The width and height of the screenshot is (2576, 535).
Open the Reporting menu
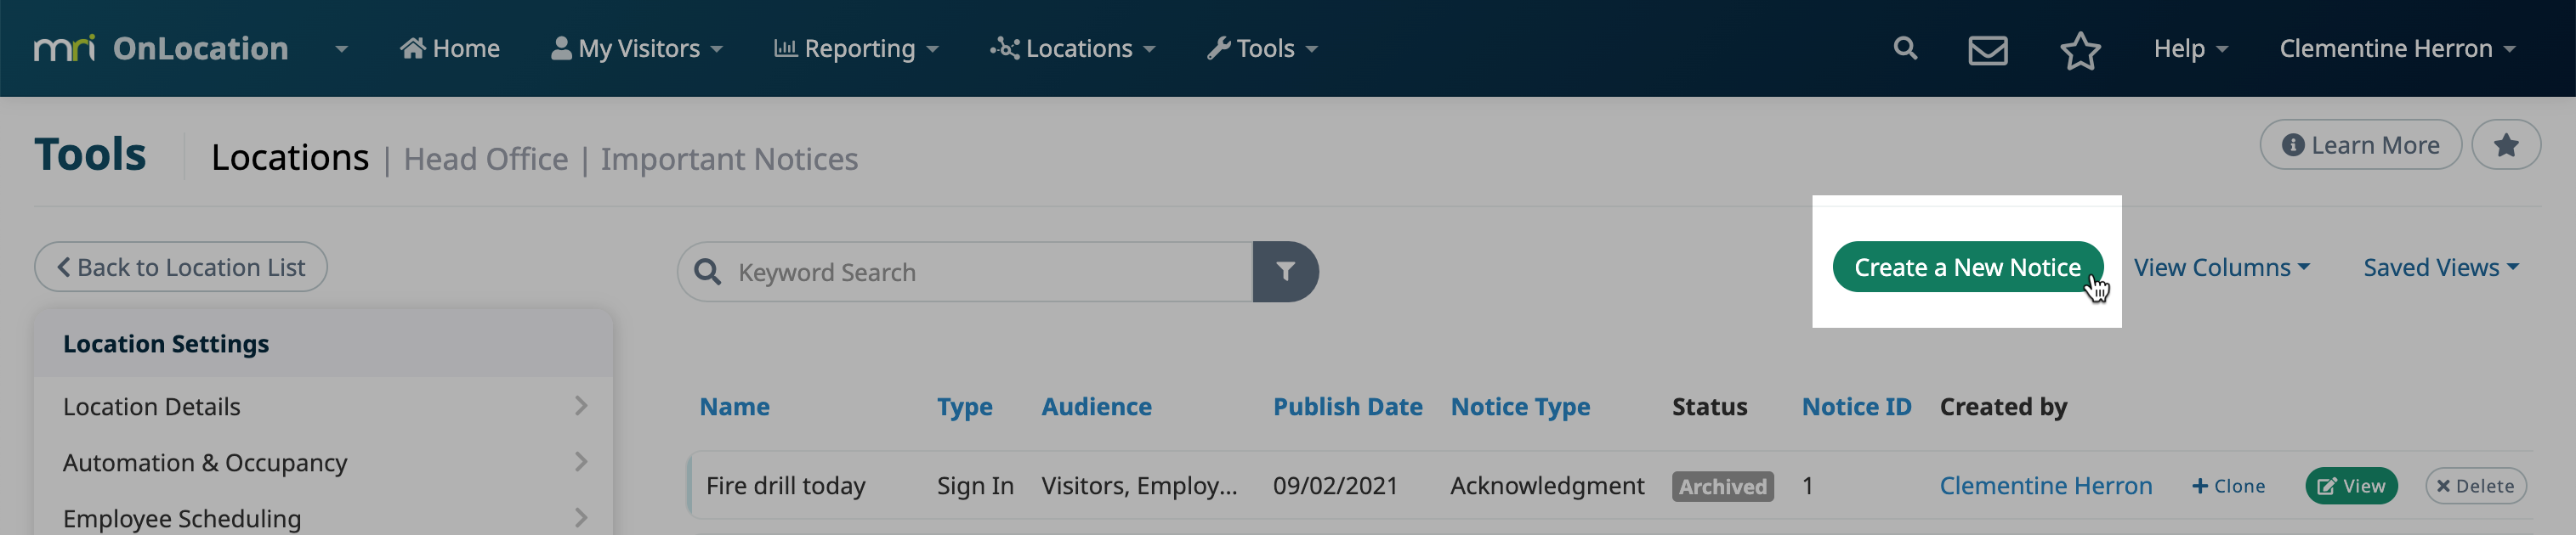tap(856, 48)
